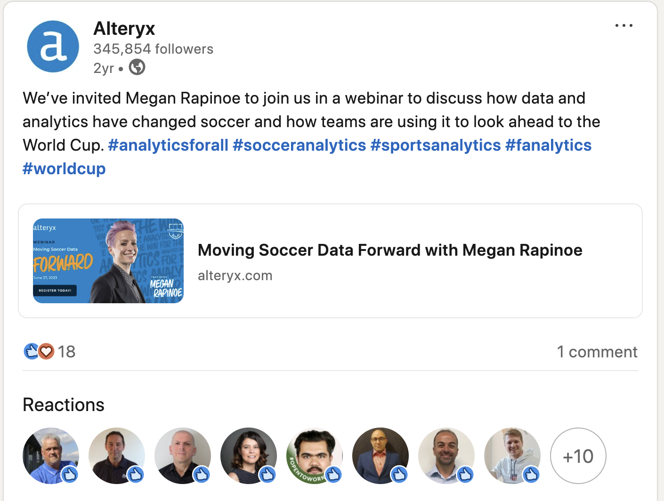
Task: Click the like reaction thumbs-up icon
Action: pos(31,351)
